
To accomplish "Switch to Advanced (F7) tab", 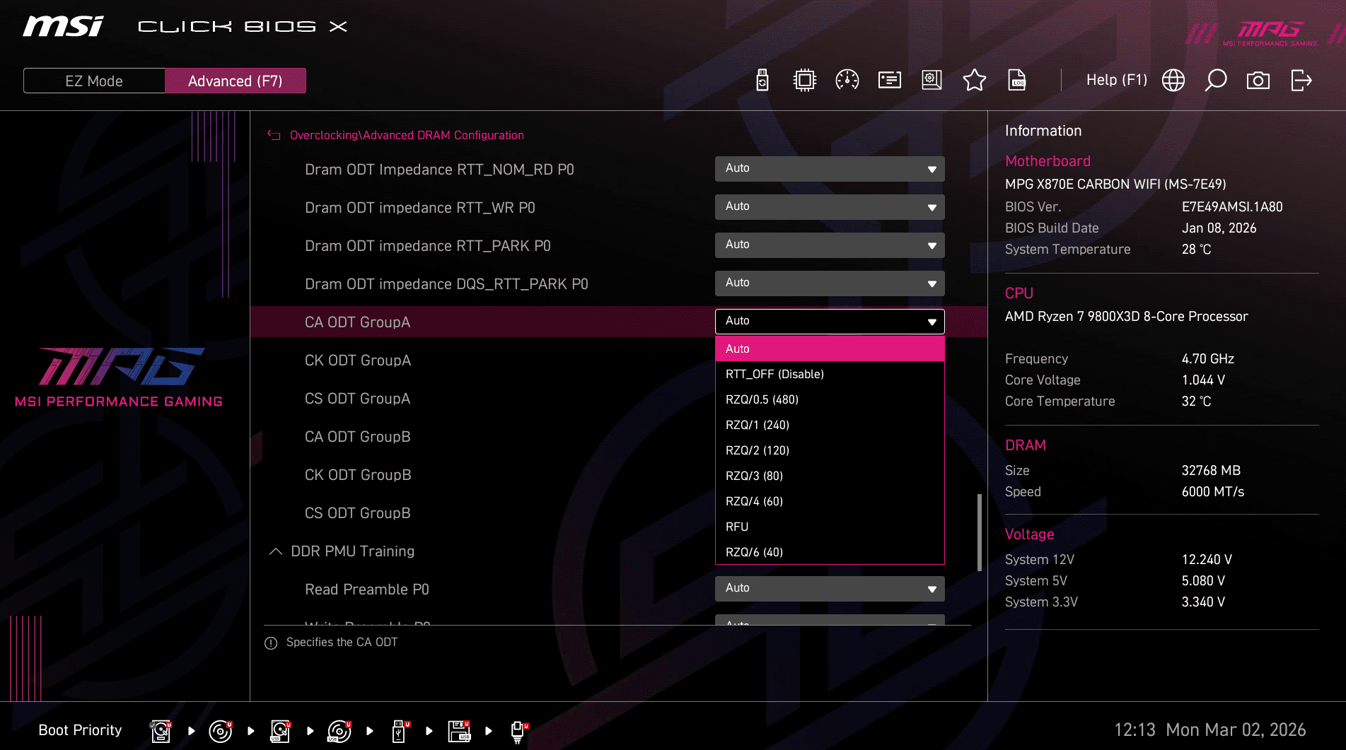I will 236,81.
